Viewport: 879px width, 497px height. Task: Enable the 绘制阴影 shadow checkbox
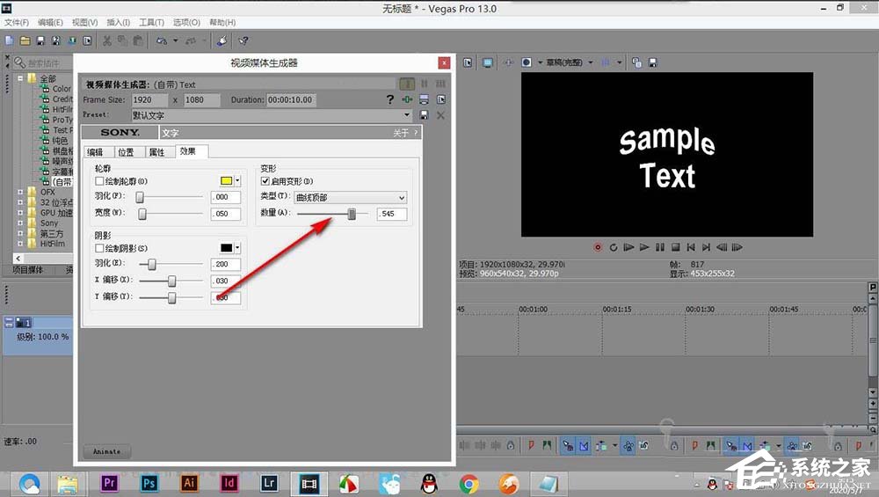click(99, 248)
